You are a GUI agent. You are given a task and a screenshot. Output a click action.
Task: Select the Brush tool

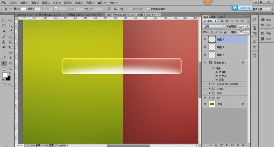(10, 37)
